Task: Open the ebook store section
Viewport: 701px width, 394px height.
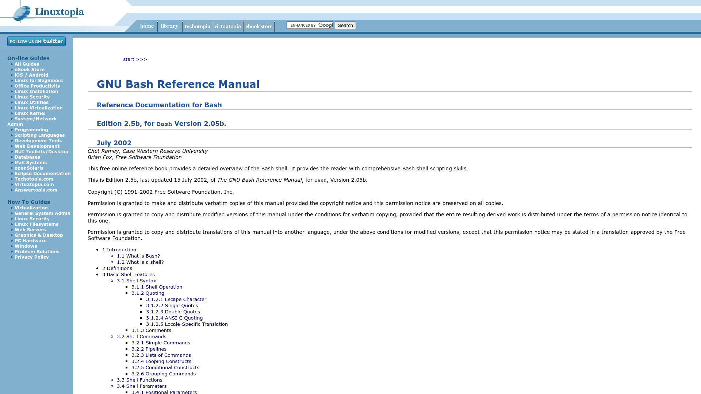Action: tap(259, 26)
